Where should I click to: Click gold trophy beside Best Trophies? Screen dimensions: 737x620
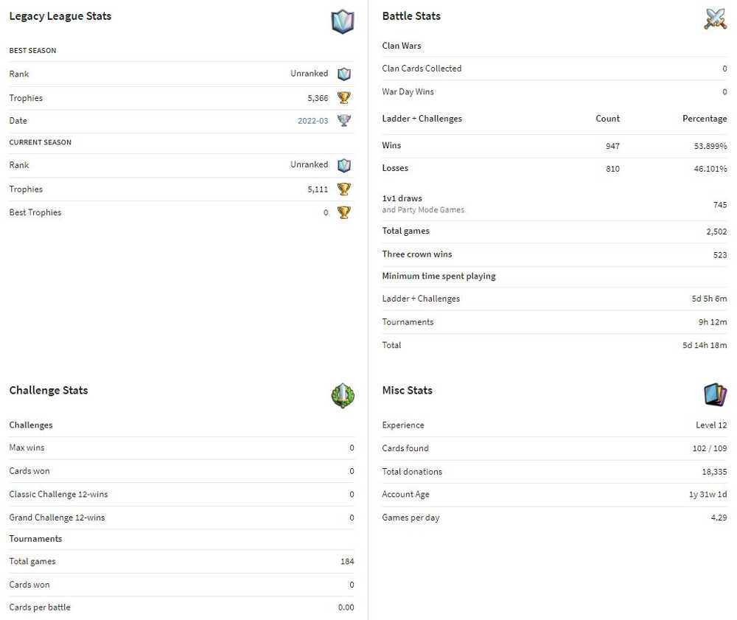[x=344, y=212]
